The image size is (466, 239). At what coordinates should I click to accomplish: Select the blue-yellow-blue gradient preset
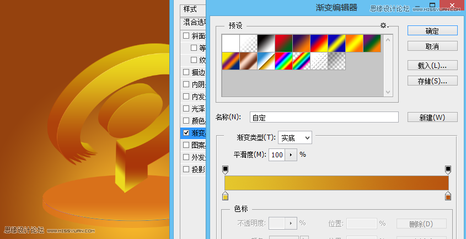(337, 44)
